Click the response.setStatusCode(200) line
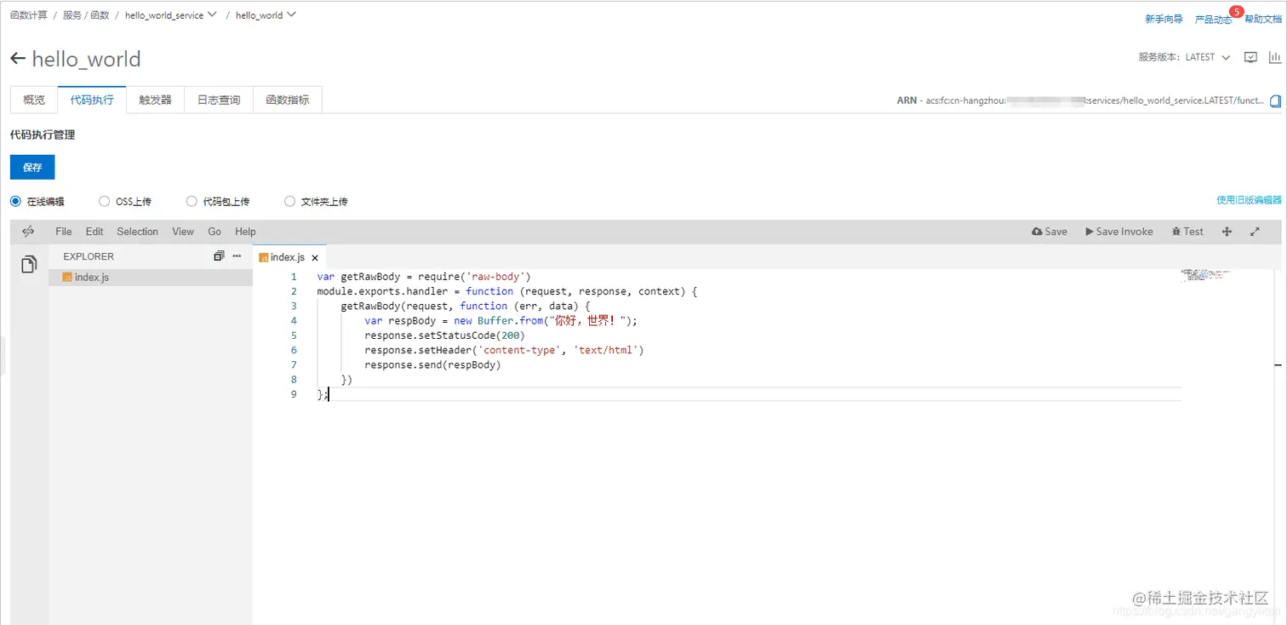1287x625 pixels. (x=444, y=335)
